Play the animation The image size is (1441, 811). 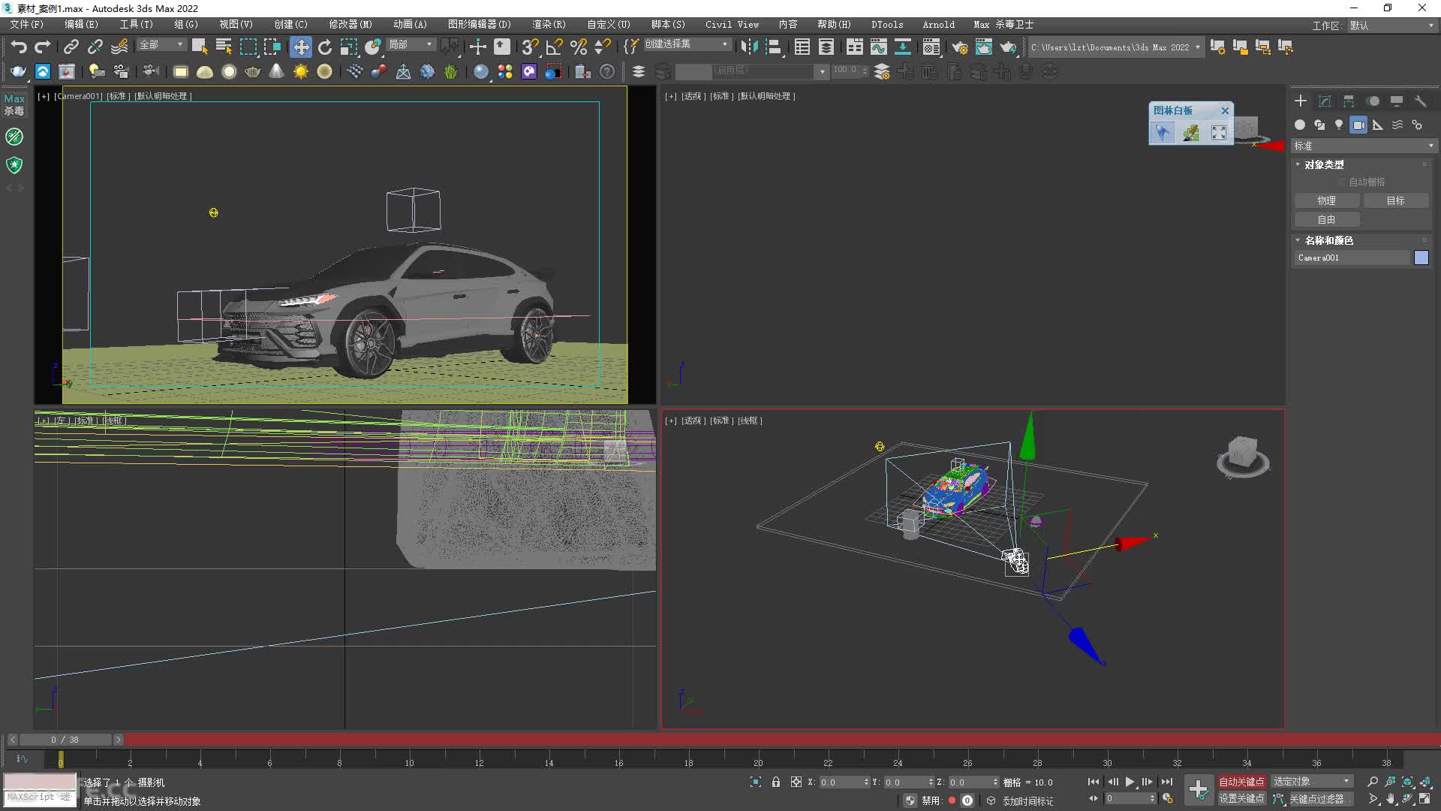(1130, 782)
